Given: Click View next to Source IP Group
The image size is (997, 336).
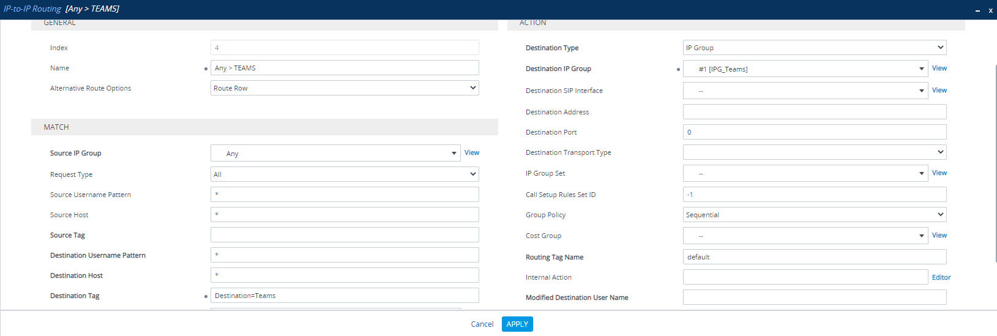Looking at the screenshot, I should coord(471,153).
